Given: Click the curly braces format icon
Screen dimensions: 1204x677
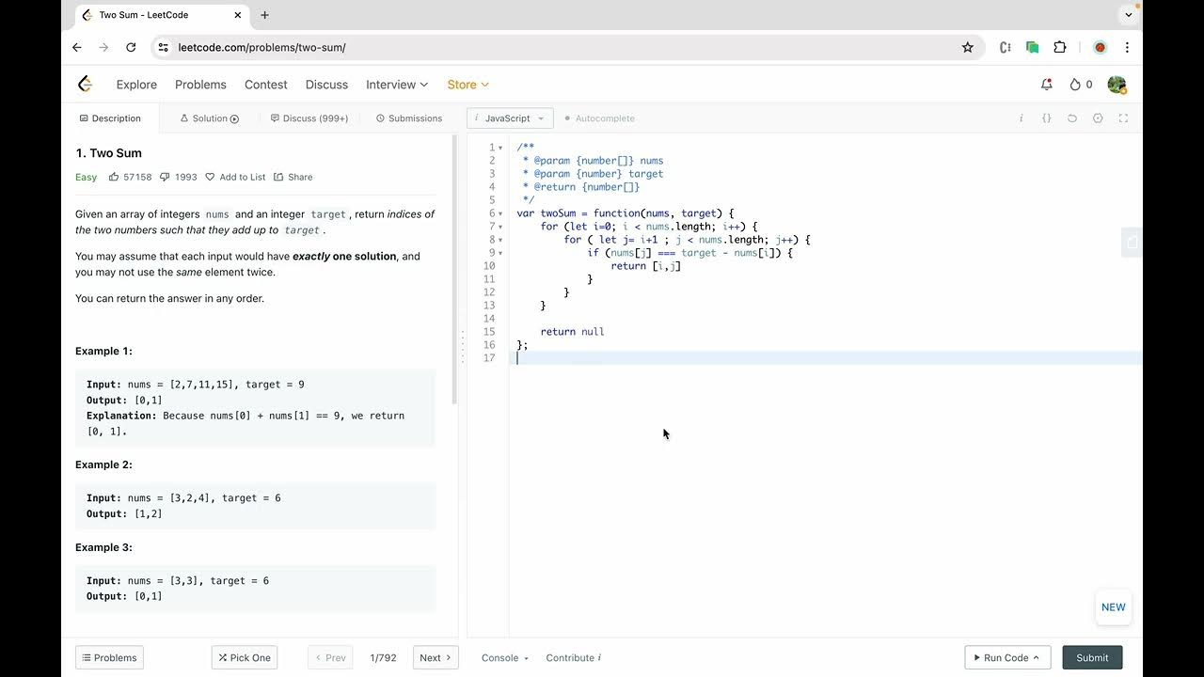Looking at the screenshot, I should pyautogui.click(x=1047, y=118).
